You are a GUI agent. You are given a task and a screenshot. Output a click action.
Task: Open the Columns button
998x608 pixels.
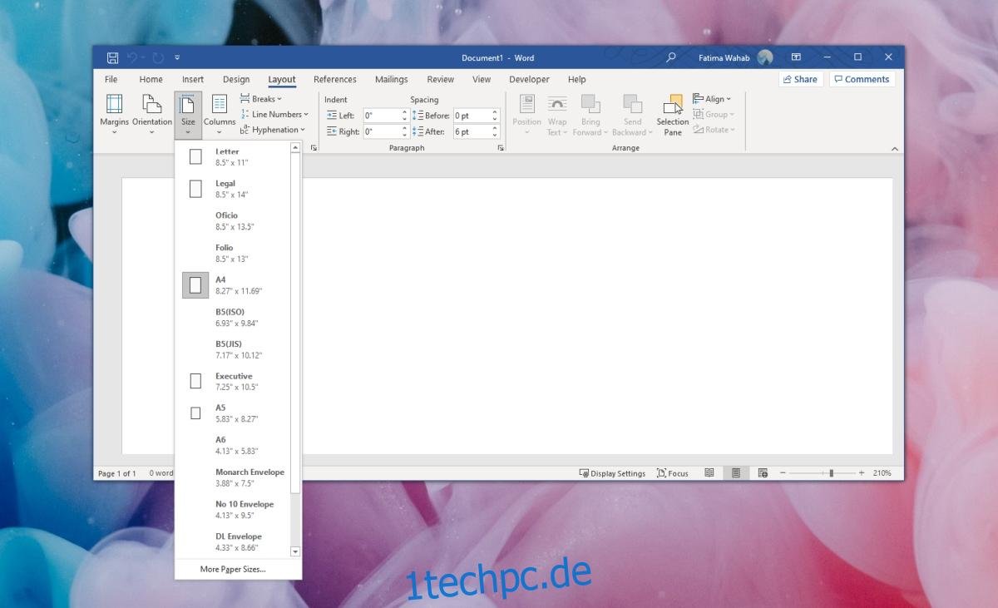point(220,114)
